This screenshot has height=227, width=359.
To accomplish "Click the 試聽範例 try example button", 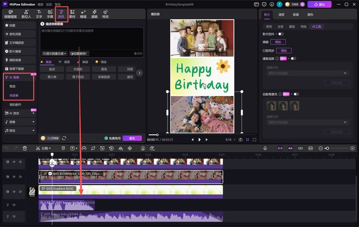I will 79,53.
